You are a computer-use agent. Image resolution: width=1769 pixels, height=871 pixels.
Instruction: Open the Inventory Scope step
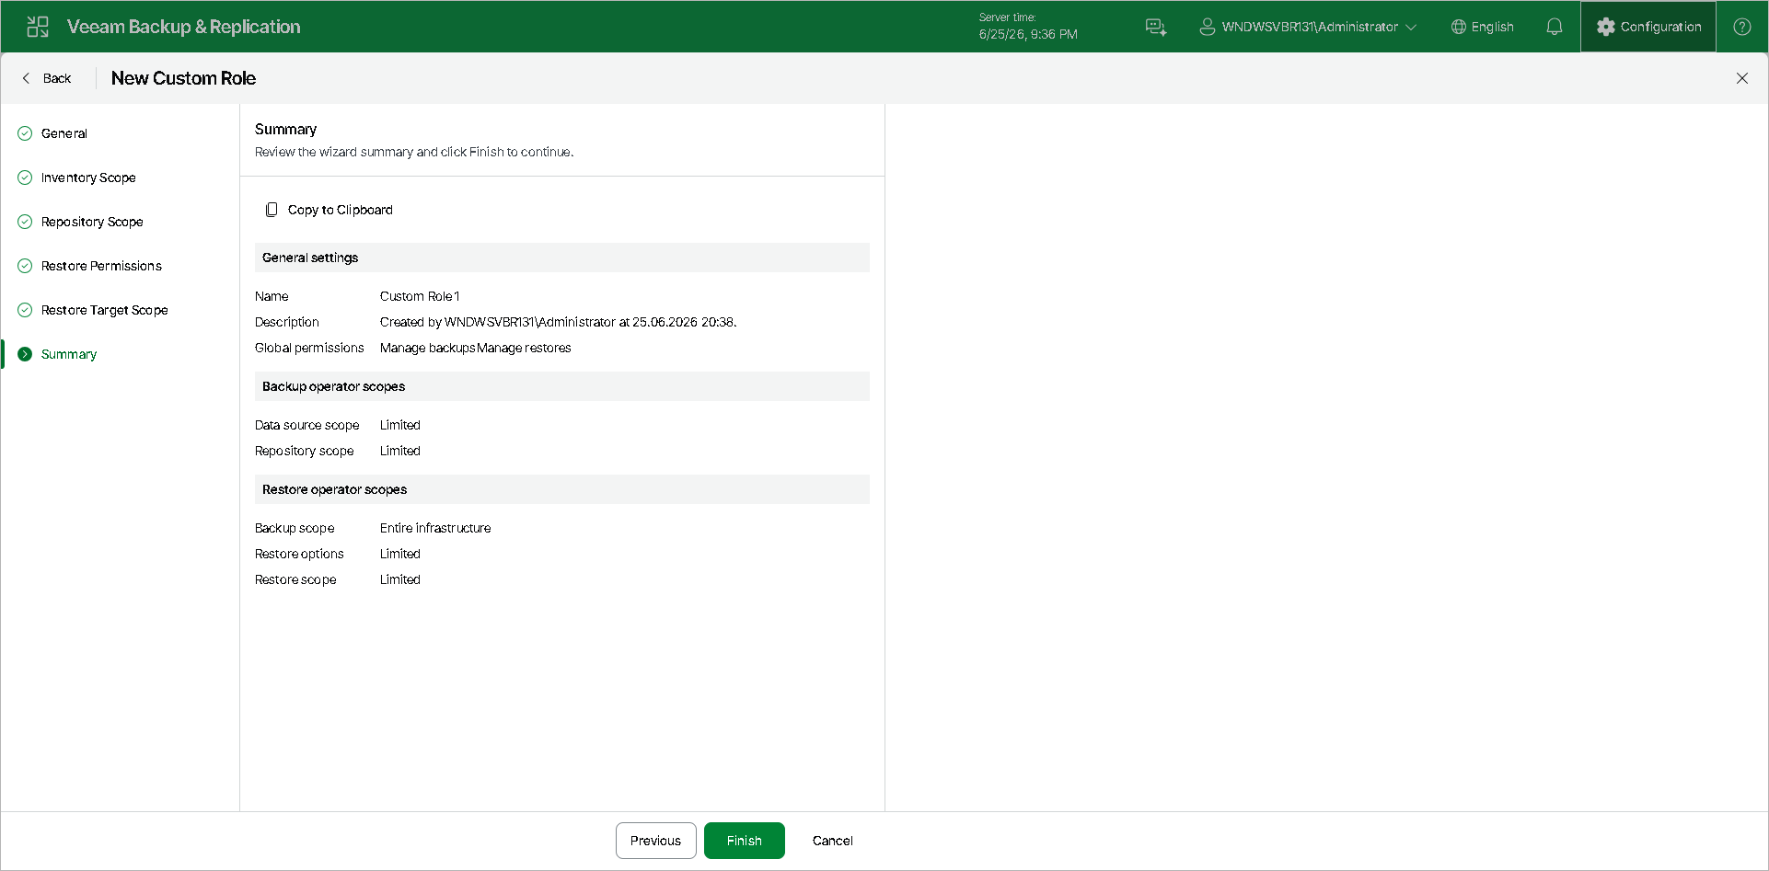tap(88, 178)
